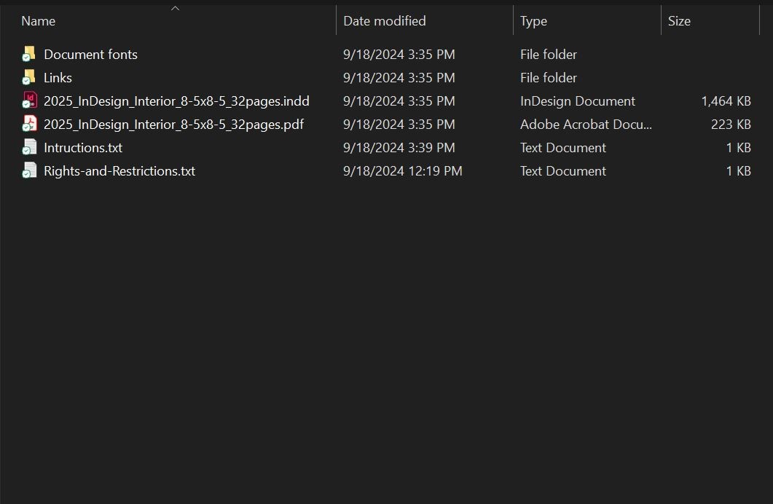Click the Links folder name

(58, 78)
